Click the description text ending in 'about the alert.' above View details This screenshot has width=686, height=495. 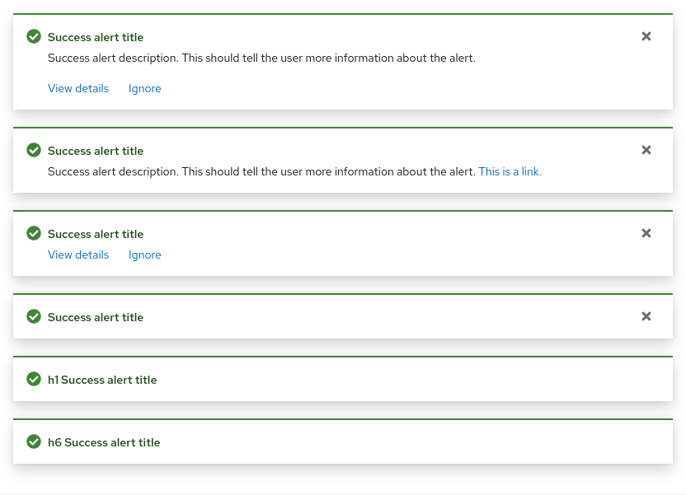pos(261,58)
